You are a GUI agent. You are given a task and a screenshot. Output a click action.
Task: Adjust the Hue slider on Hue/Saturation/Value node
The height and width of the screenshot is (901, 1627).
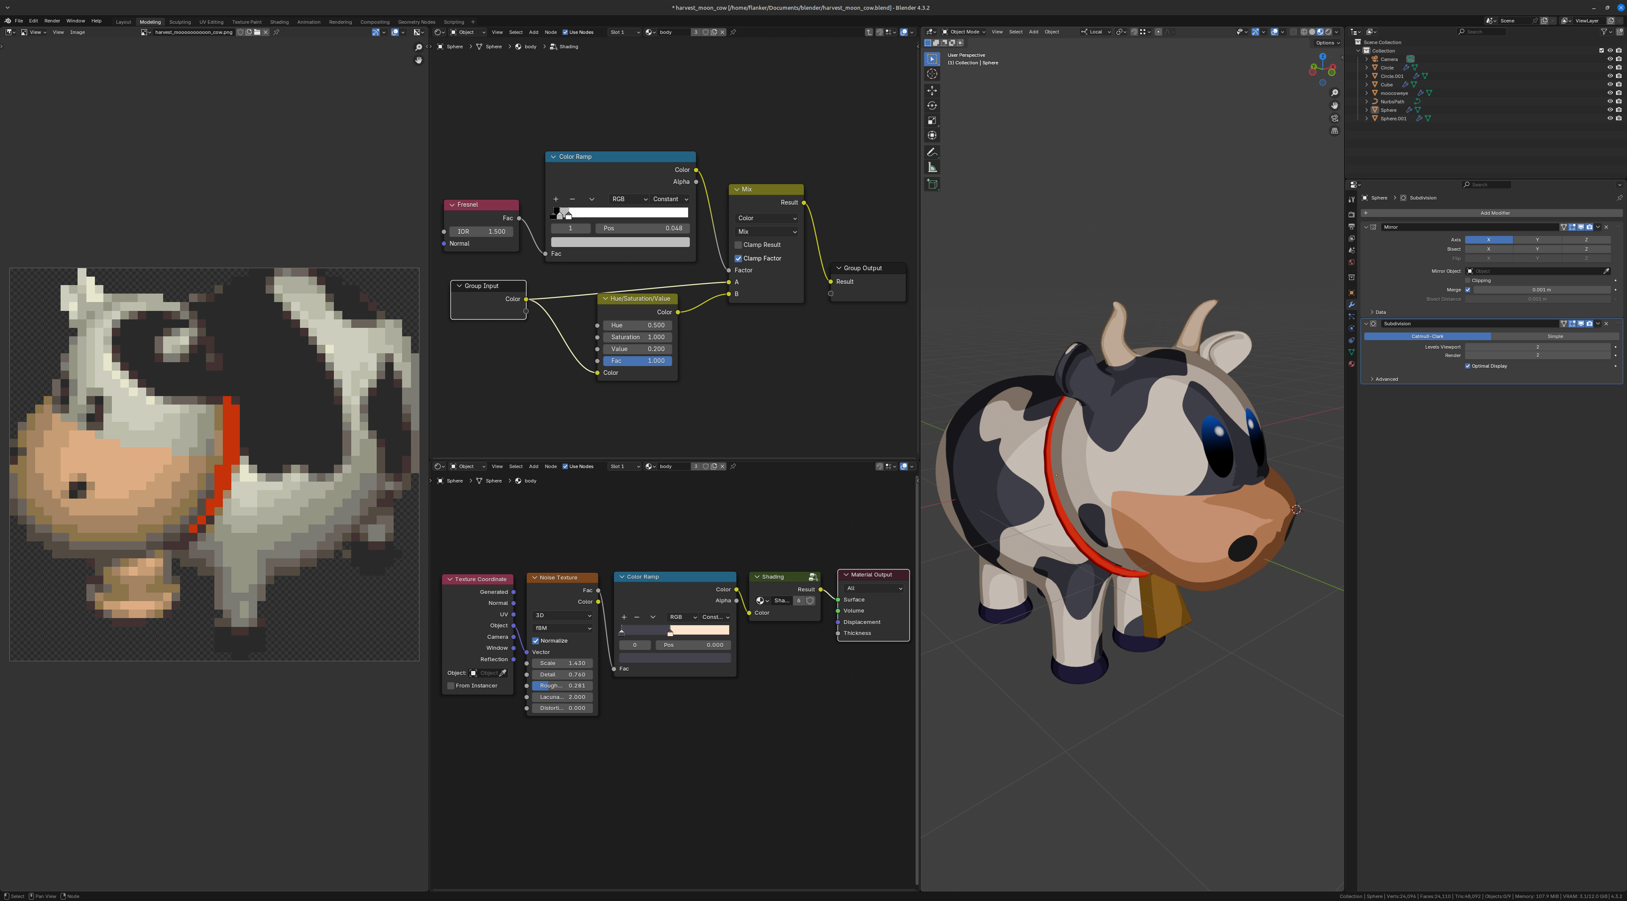[x=637, y=325]
